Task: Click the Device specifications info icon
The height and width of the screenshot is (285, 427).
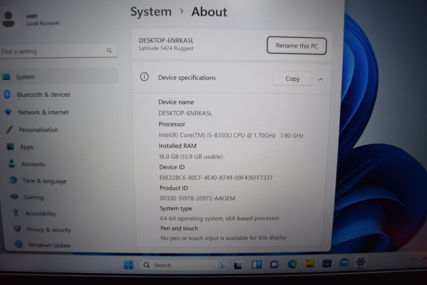Action: click(144, 77)
